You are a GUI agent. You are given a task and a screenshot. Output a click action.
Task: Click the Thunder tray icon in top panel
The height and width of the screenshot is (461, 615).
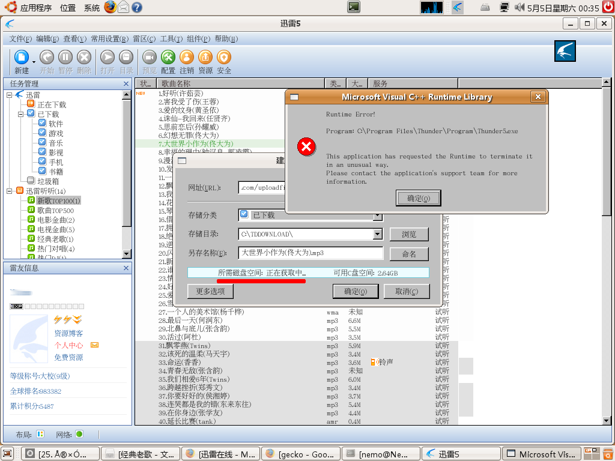tap(457, 7)
